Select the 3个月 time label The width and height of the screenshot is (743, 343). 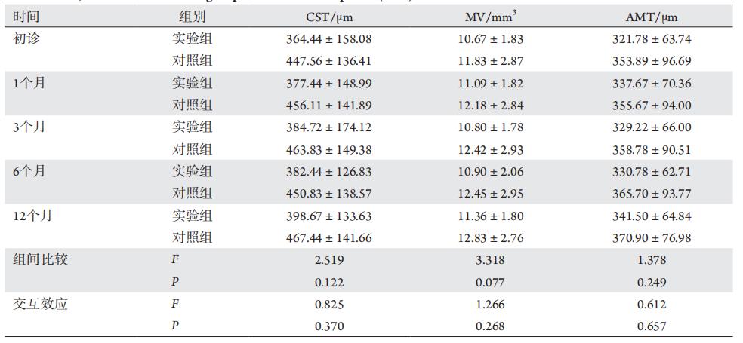pos(29,127)
